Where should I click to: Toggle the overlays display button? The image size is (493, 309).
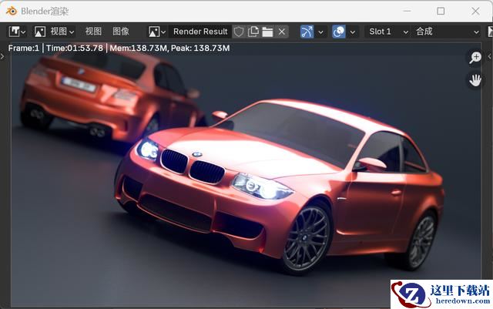point(339,32)
